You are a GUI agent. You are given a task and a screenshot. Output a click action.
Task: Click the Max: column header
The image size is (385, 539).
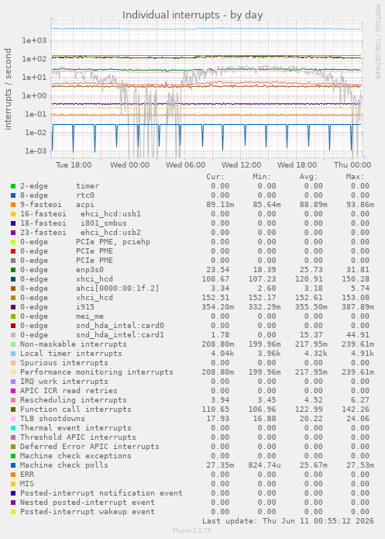click(355, 177)
